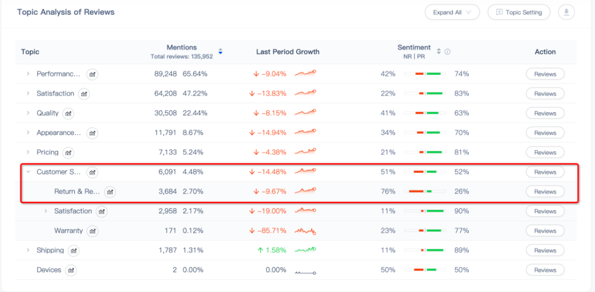Open trend chart icon for Appearance topic
Viewport: 595px width, 292px height.
(92, 133)
